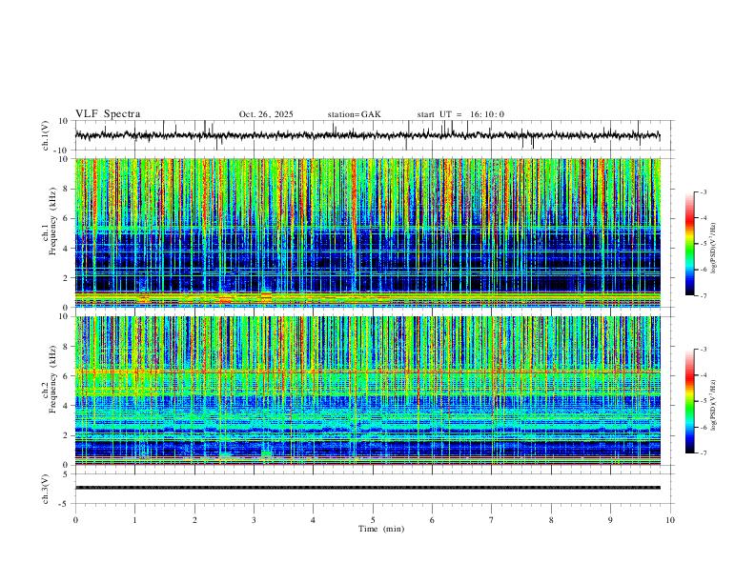Click the "station=GAK" header label
The width and height of the screenshot is (755, 583).
click(x=354, y=114)
